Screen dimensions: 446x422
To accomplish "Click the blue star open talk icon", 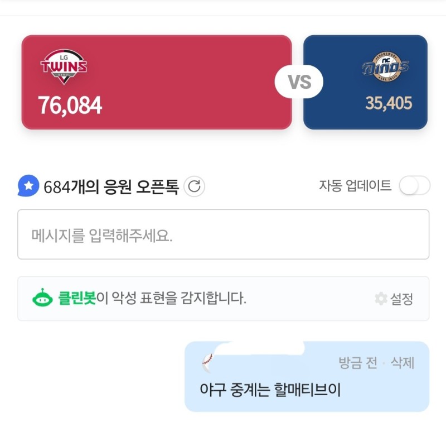I will tap(27, 186).
